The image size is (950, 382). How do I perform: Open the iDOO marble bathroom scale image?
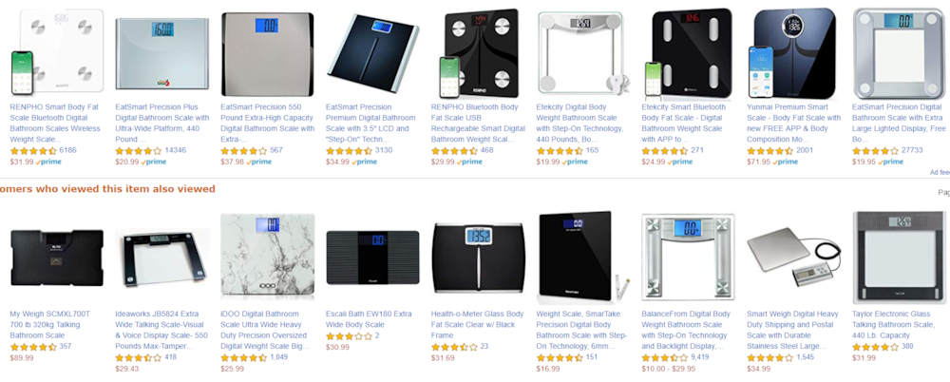coord(267,256)
